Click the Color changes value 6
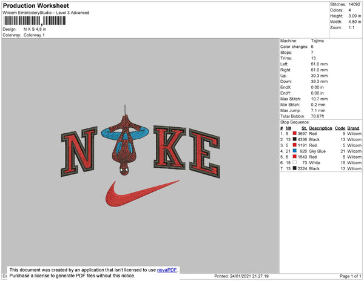This screenshot has width=364, height=281. (312, 47)
